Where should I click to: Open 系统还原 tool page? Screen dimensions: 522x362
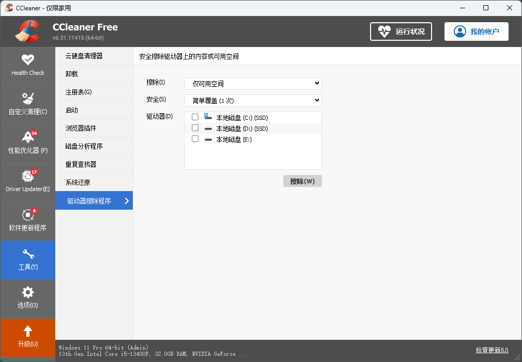(94, 182)
